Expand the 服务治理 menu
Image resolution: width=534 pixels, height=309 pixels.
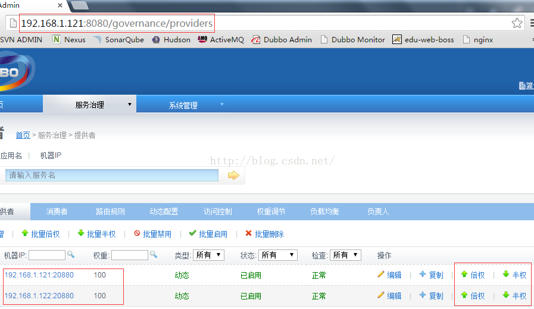tap(89, 105)
